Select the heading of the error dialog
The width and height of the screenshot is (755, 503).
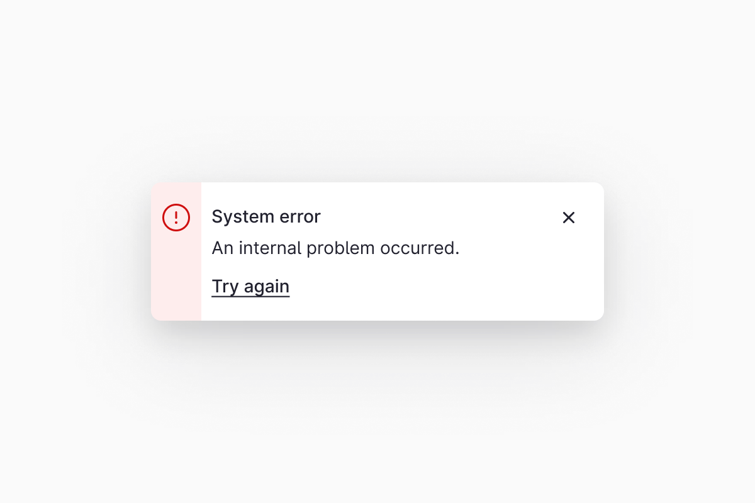(266, 216)
